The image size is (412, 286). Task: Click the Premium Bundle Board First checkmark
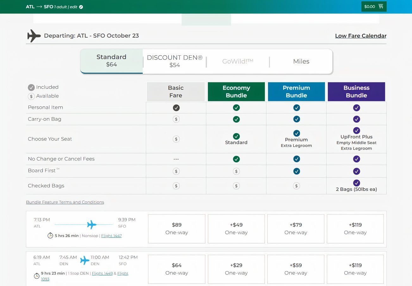[296, 171]
